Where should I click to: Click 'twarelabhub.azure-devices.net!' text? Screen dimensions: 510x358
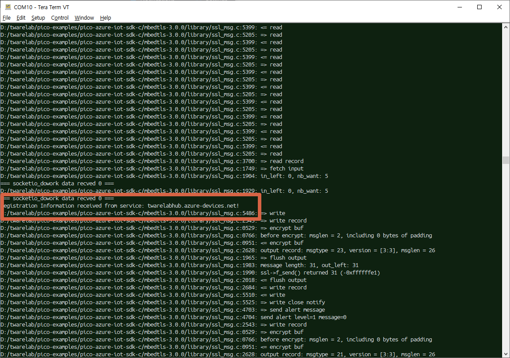193,206
